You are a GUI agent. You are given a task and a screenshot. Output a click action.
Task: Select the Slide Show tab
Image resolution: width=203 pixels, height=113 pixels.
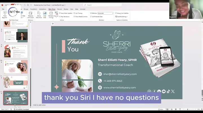tap(52, 9)
